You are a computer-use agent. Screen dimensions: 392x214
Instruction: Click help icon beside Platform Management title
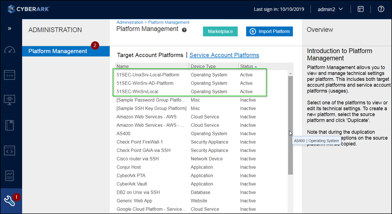(x=184, y=30)
